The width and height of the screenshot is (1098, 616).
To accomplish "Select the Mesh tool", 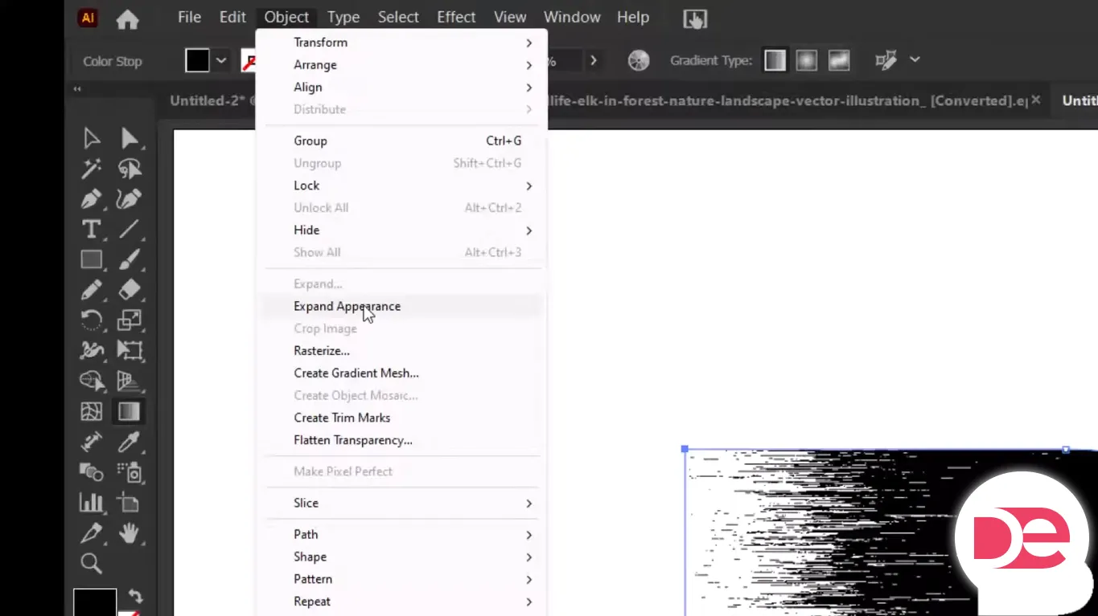I will (92, 411).
